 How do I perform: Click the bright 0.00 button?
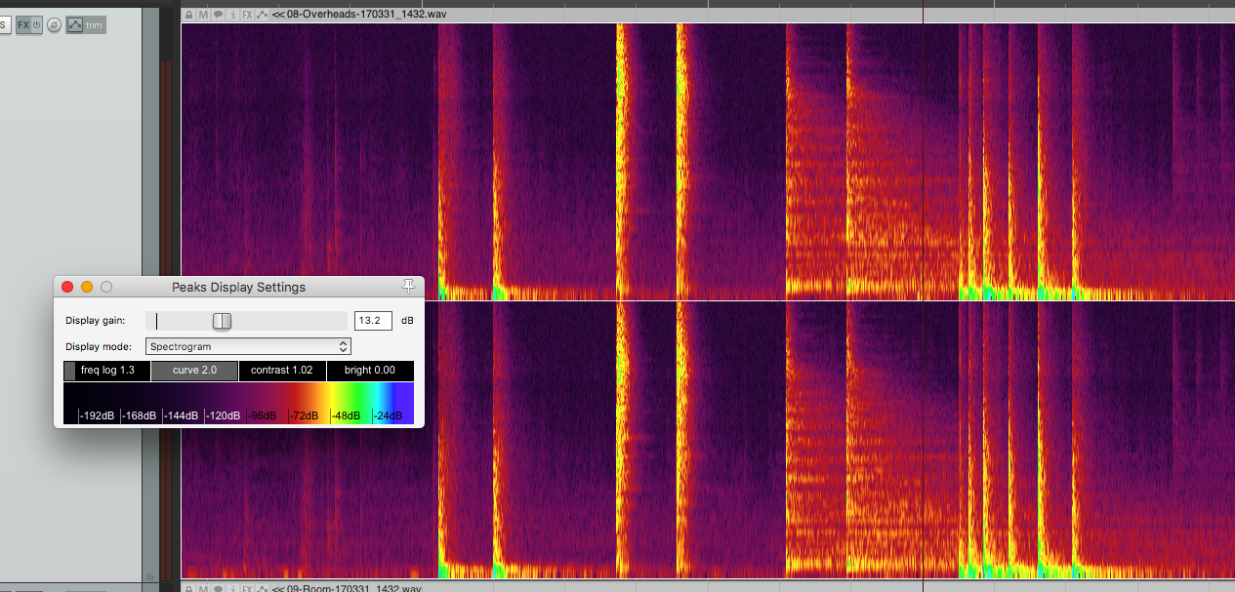369,371
